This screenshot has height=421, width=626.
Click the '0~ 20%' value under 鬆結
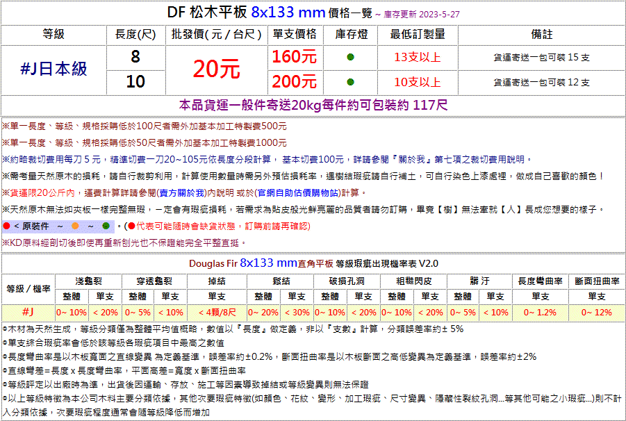263,313
